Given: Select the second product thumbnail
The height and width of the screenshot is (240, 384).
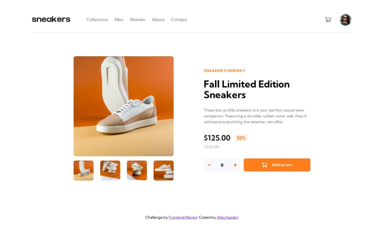Looking at the screenshot, I should tap(110, 171).
